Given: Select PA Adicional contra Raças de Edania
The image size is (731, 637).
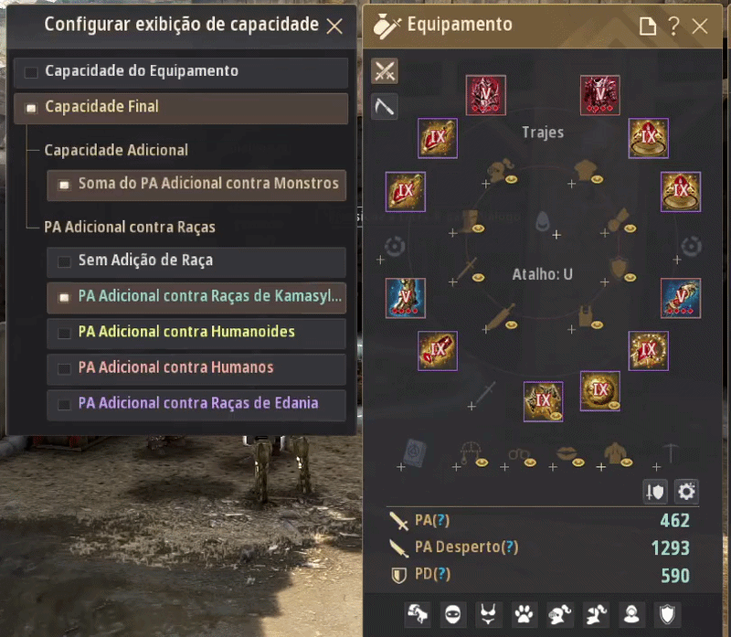Looking at the screenshot, I should click(196, 405).
